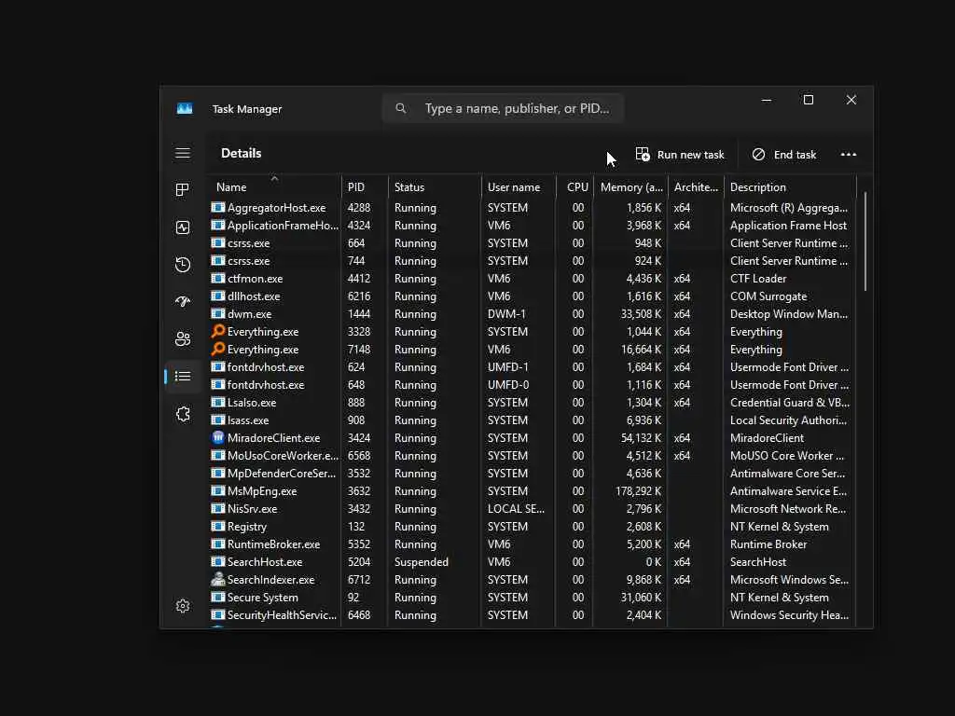Image resolution: width=955 pixels, height=716 pixels.
Task: Click the SearchIndexer.exe icon
Action: point(218,579)
